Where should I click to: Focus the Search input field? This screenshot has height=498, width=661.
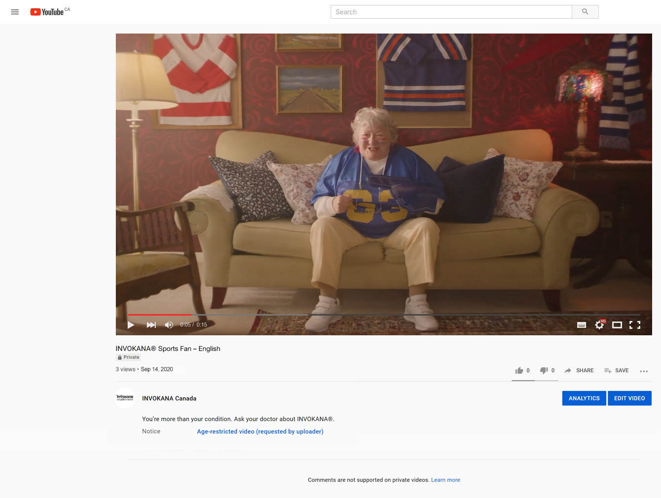(x=451, y=12)
